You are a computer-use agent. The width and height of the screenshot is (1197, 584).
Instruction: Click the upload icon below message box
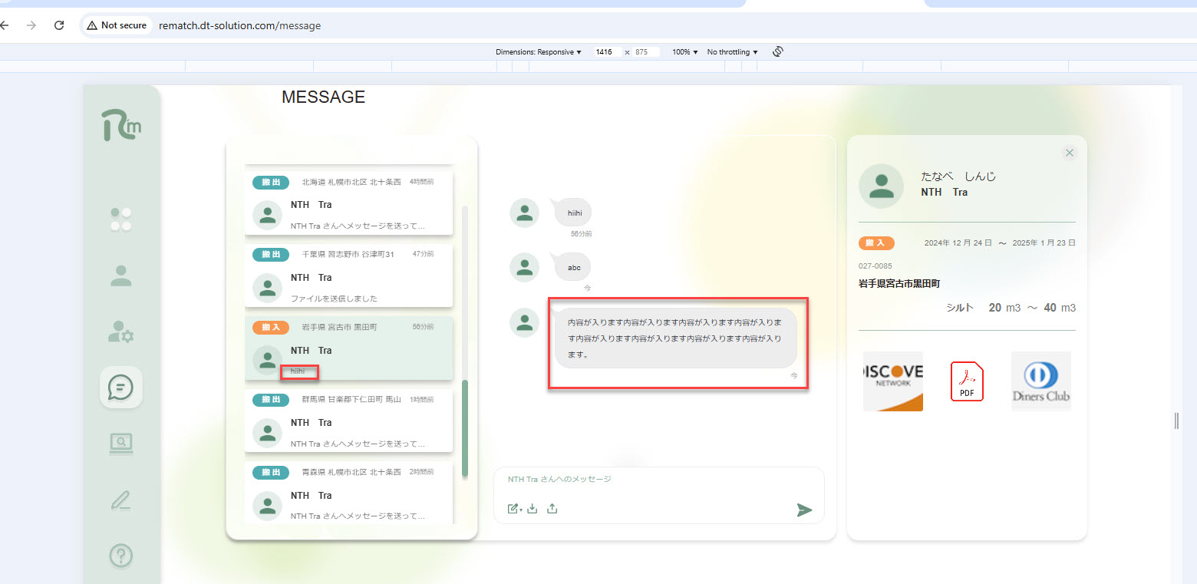pos(552,508)
